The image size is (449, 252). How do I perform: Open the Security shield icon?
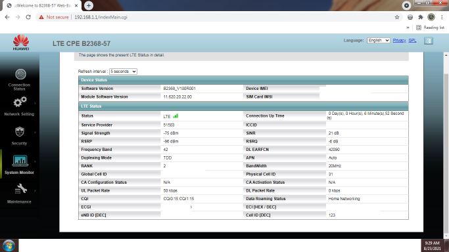point(20,132)
